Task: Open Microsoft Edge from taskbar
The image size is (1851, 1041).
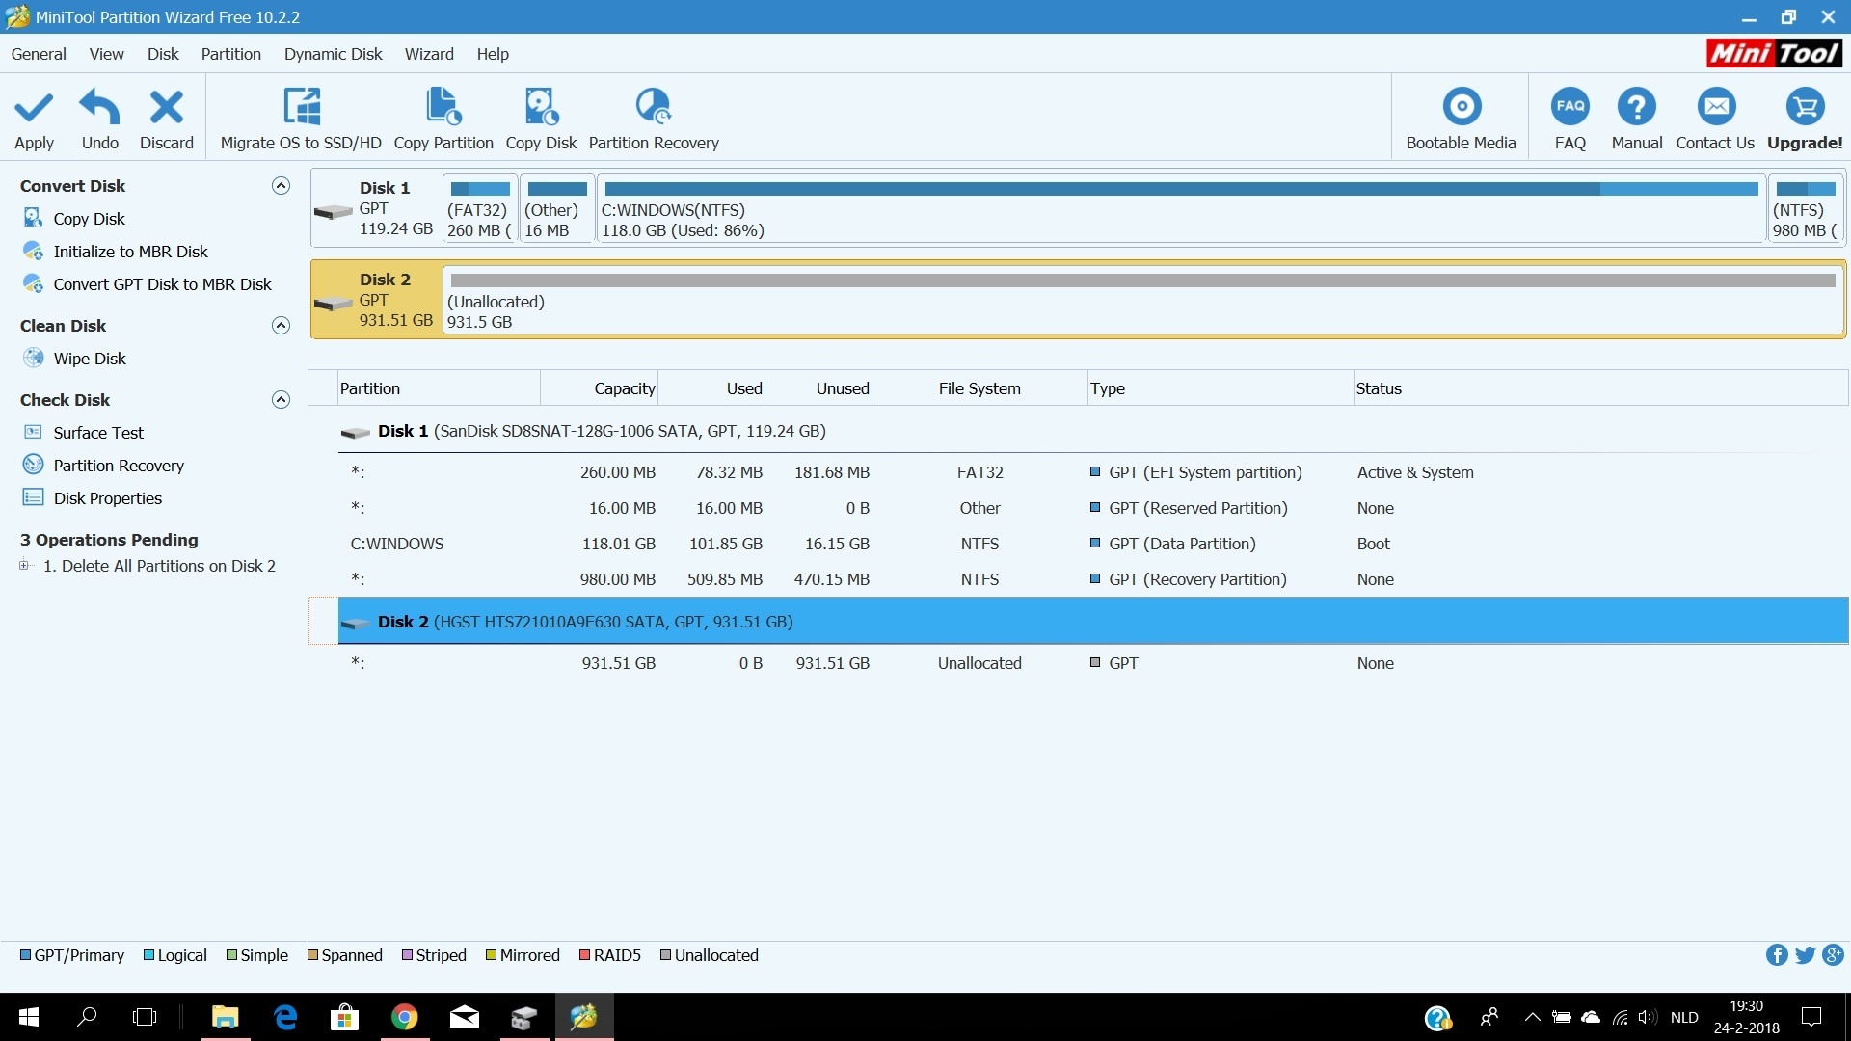Action: pyautogui.click(x=285, y=1017)
